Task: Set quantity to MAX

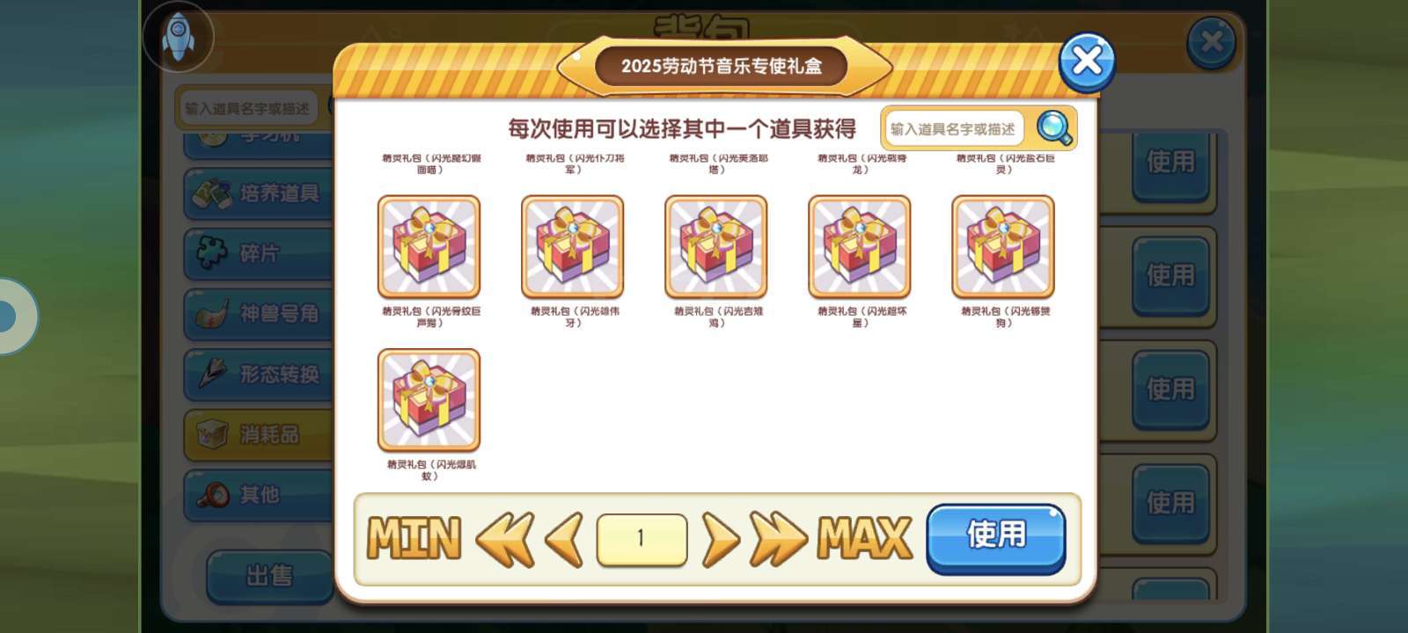Action: coord(865,538)
